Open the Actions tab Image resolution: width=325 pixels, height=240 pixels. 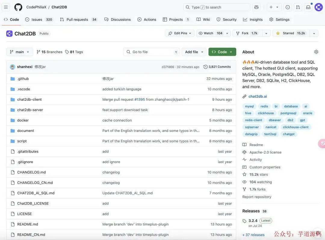147,19
